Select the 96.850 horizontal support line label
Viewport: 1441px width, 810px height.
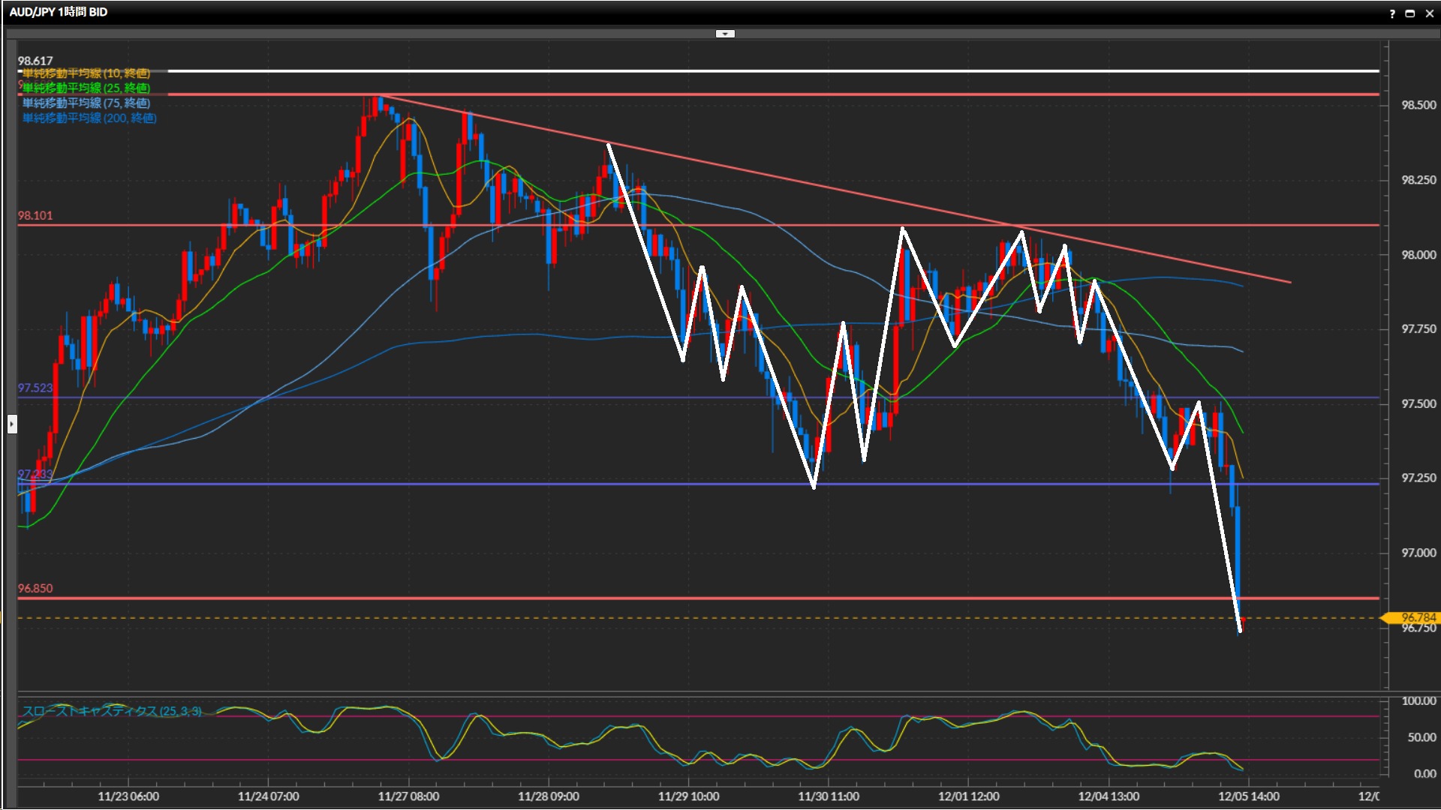point(35,589)
